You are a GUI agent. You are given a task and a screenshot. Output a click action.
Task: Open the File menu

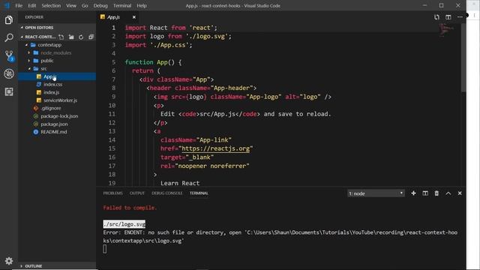click(19, 5)
